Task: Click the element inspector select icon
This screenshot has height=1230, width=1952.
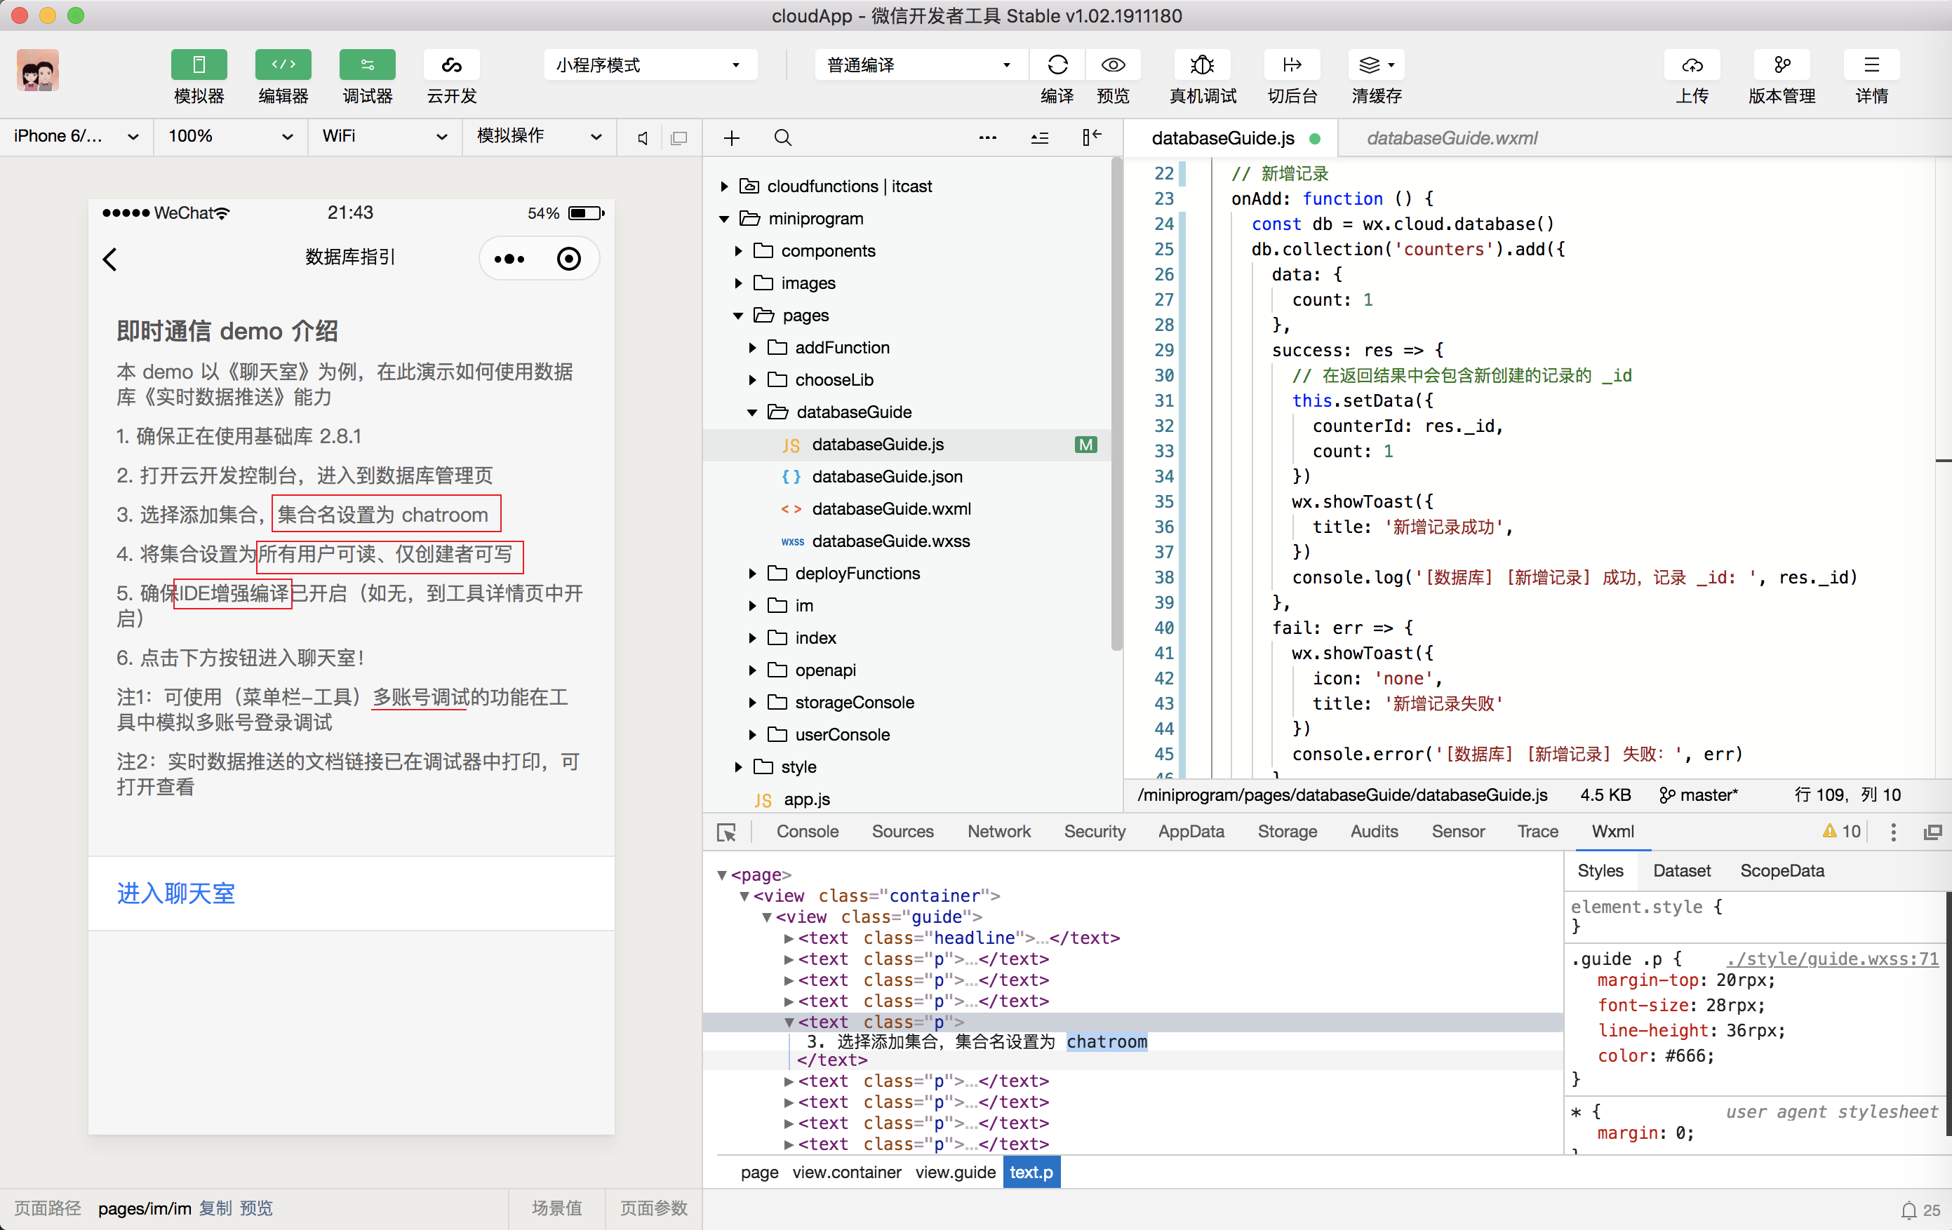Action: [x=726, y=832]
